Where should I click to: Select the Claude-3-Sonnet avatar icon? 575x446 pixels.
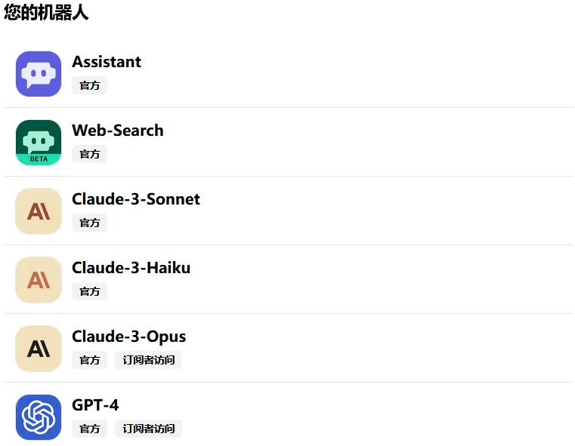pyautogui.click(x=39, y=211)
